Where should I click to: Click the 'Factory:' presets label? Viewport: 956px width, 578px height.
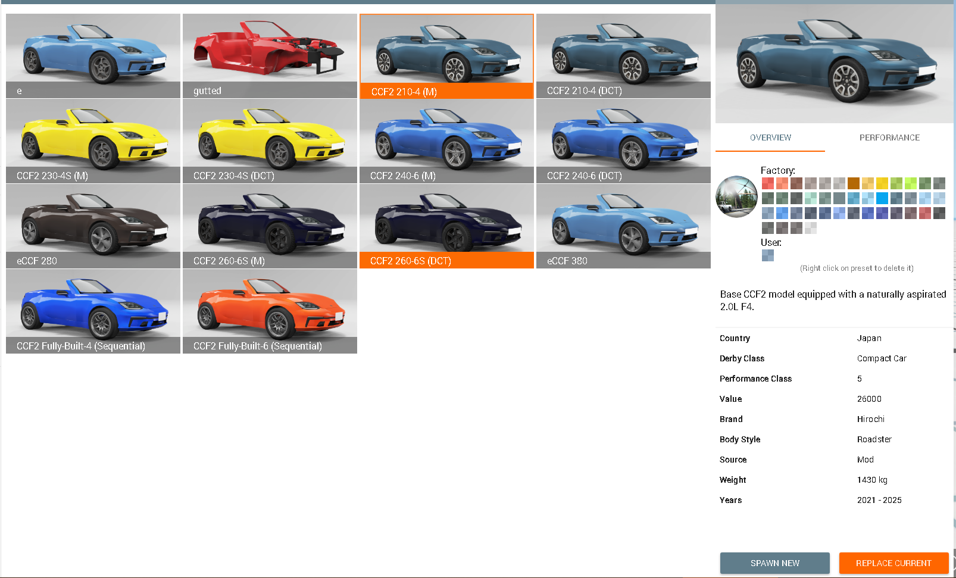[778, 170]
